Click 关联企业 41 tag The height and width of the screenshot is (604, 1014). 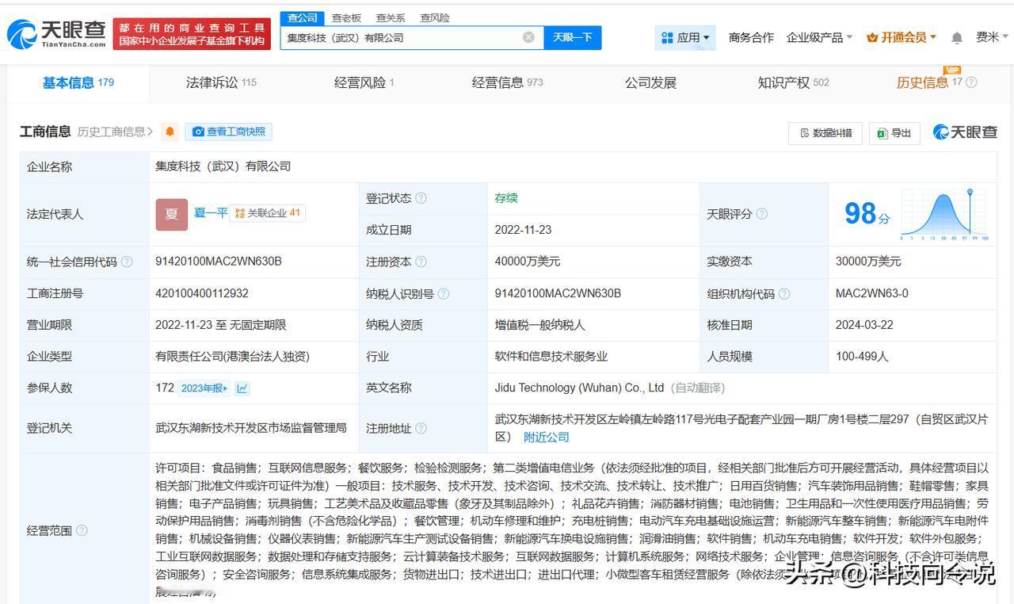268,213
